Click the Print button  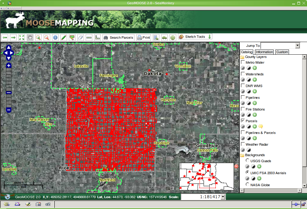(x=143, y=38)
